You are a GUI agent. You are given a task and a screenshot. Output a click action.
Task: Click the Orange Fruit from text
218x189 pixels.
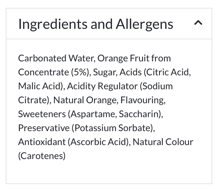coord(134,58)
